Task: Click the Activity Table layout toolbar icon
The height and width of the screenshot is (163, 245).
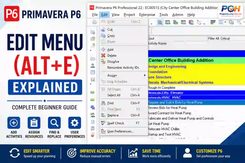Action: 168,22
